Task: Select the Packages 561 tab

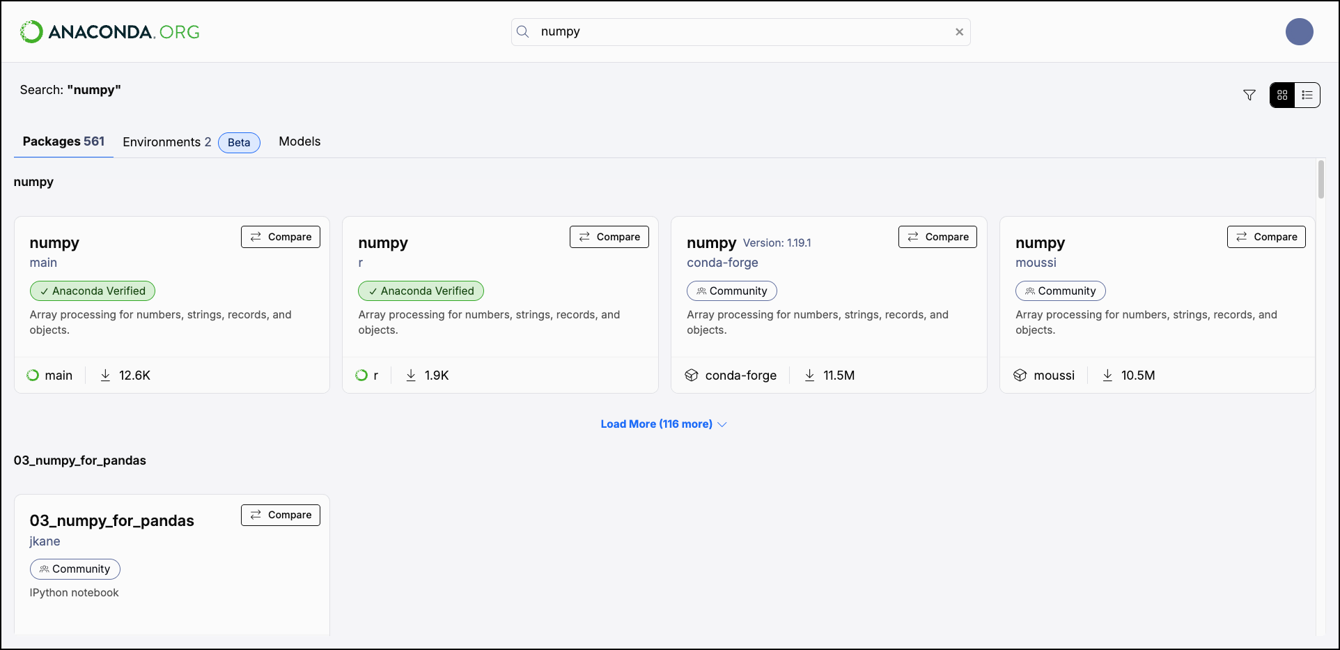Action: (x=63, y=141)
